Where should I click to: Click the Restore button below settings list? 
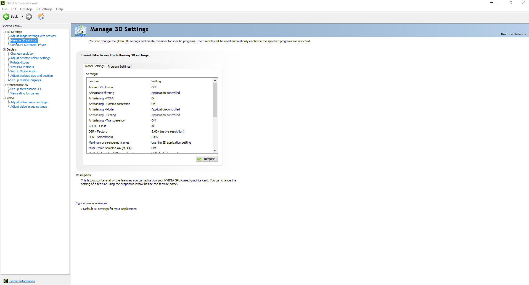207,159
